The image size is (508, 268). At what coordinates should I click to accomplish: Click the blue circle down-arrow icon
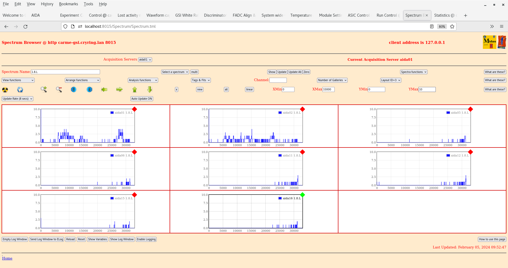tap(74, 90)
